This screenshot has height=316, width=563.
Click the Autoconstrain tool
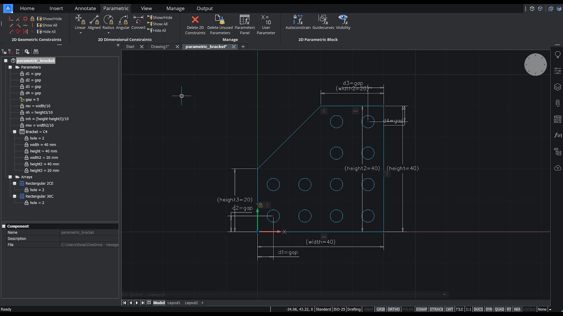pos(298,22)
